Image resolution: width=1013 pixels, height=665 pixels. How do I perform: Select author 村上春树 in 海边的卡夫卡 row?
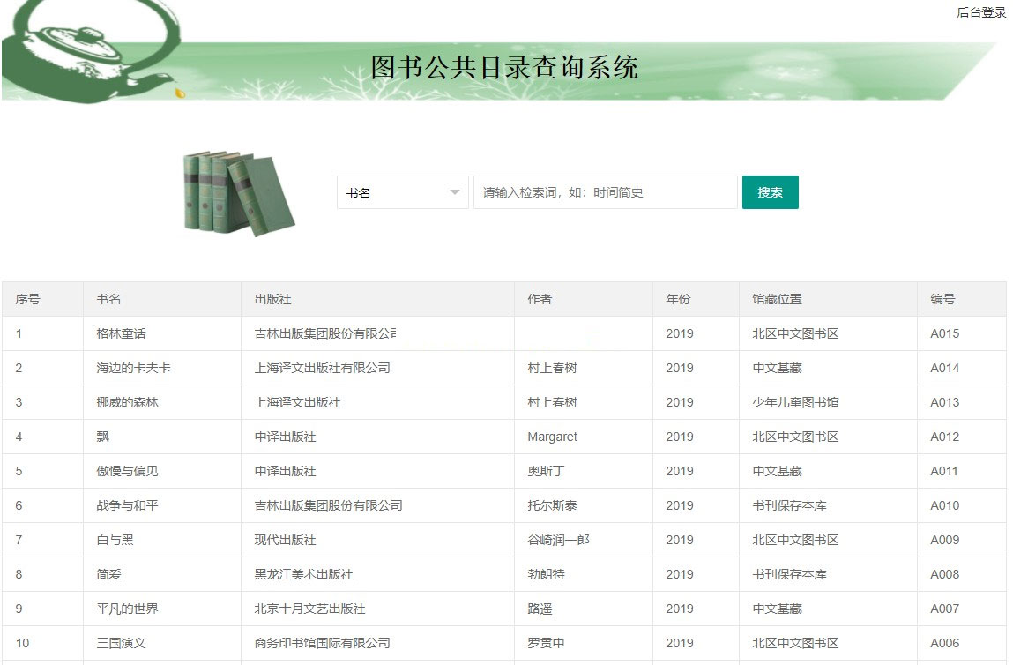[x=552, y=368]
